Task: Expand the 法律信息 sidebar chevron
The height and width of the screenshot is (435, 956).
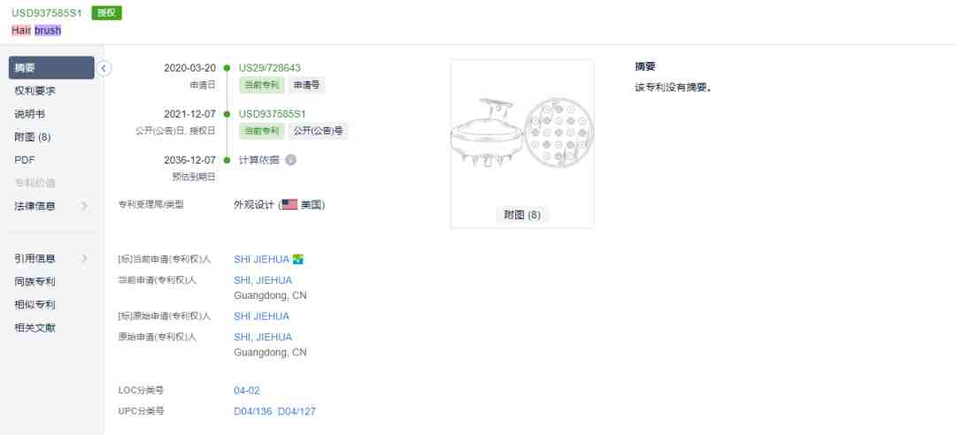Action: 85,207
